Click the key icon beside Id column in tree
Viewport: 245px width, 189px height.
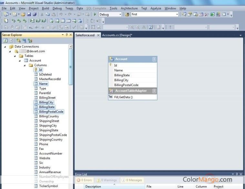(x=36, y=70)
